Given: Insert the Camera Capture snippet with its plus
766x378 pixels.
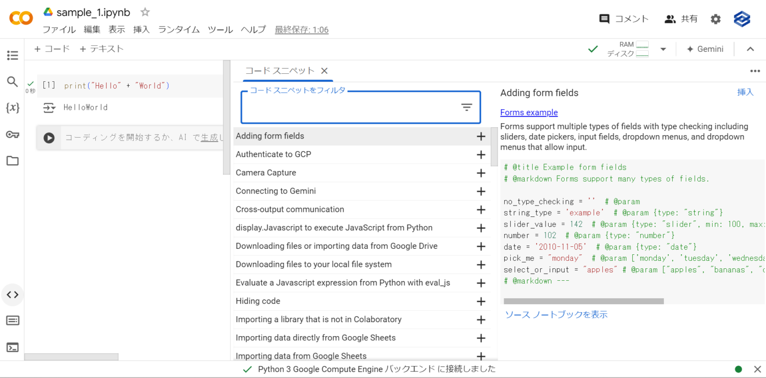Looking at the screenshot, I should [x=480, y=173].
